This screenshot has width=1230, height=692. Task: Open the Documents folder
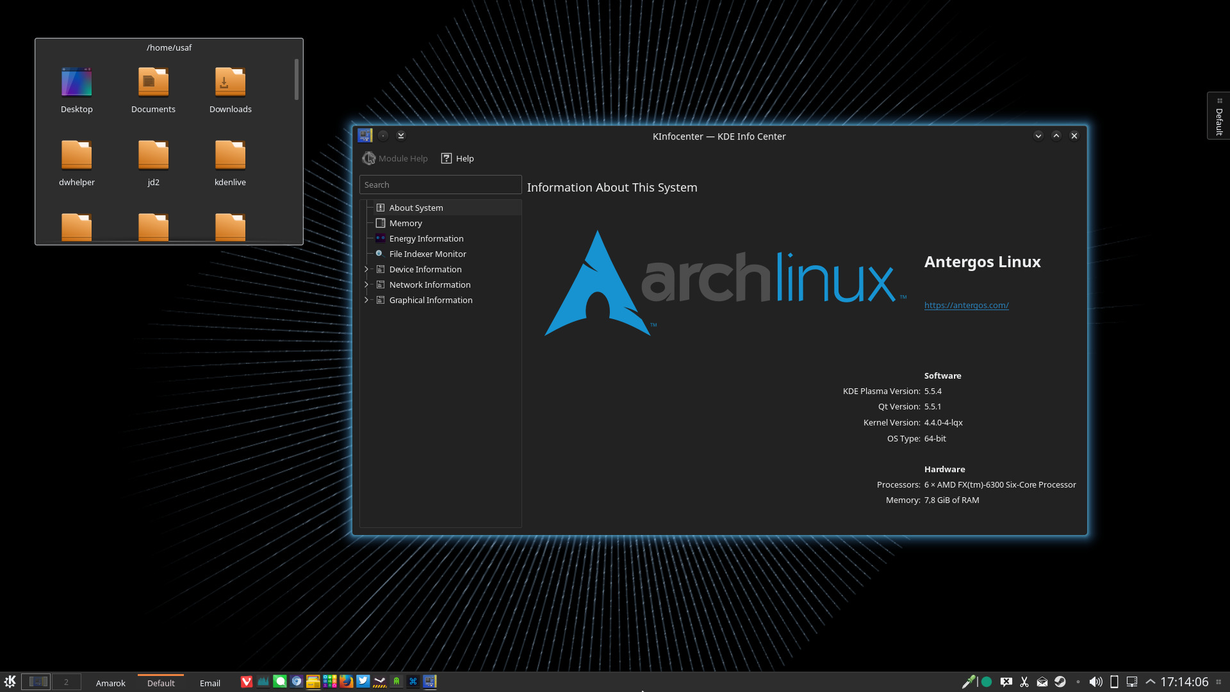pyautogui.click(x=153, y=90)
